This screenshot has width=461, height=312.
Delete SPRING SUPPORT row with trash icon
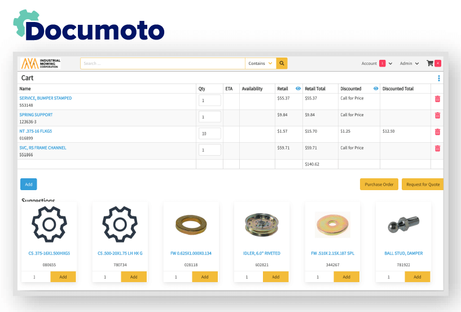pos(437,116)
